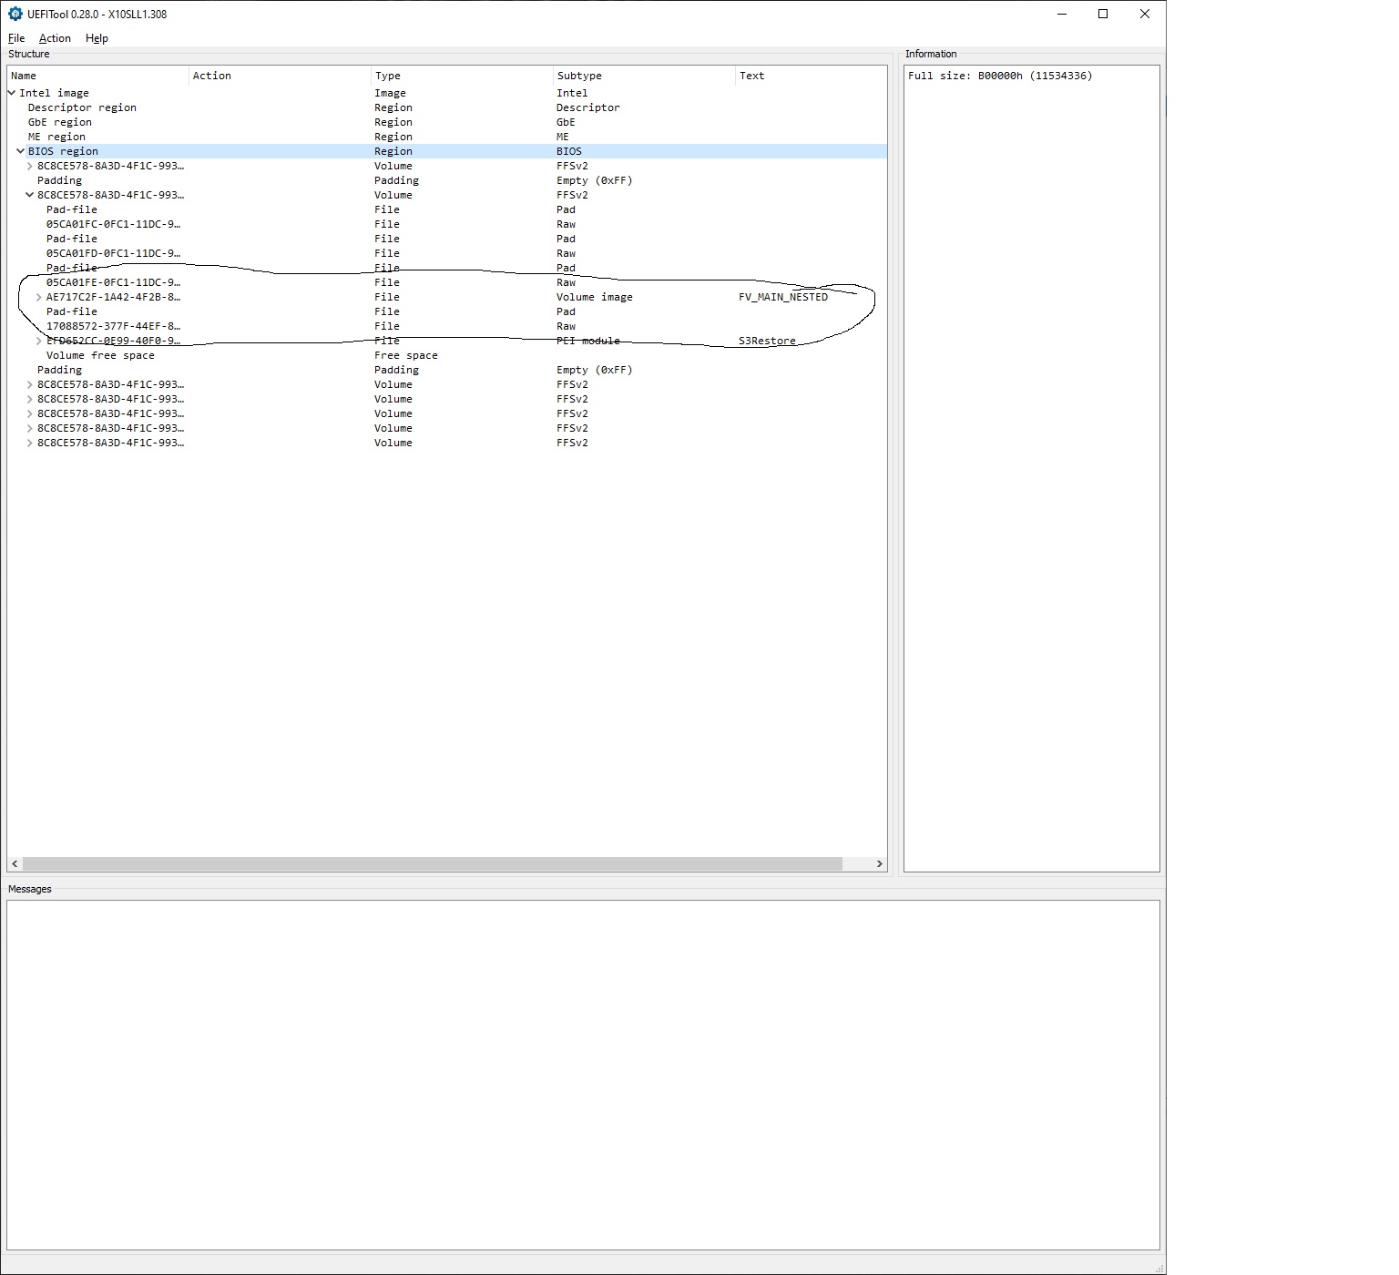Select the Padding row below Volume free space
Screen dimensions: 1399x1275
coord(447,370)
